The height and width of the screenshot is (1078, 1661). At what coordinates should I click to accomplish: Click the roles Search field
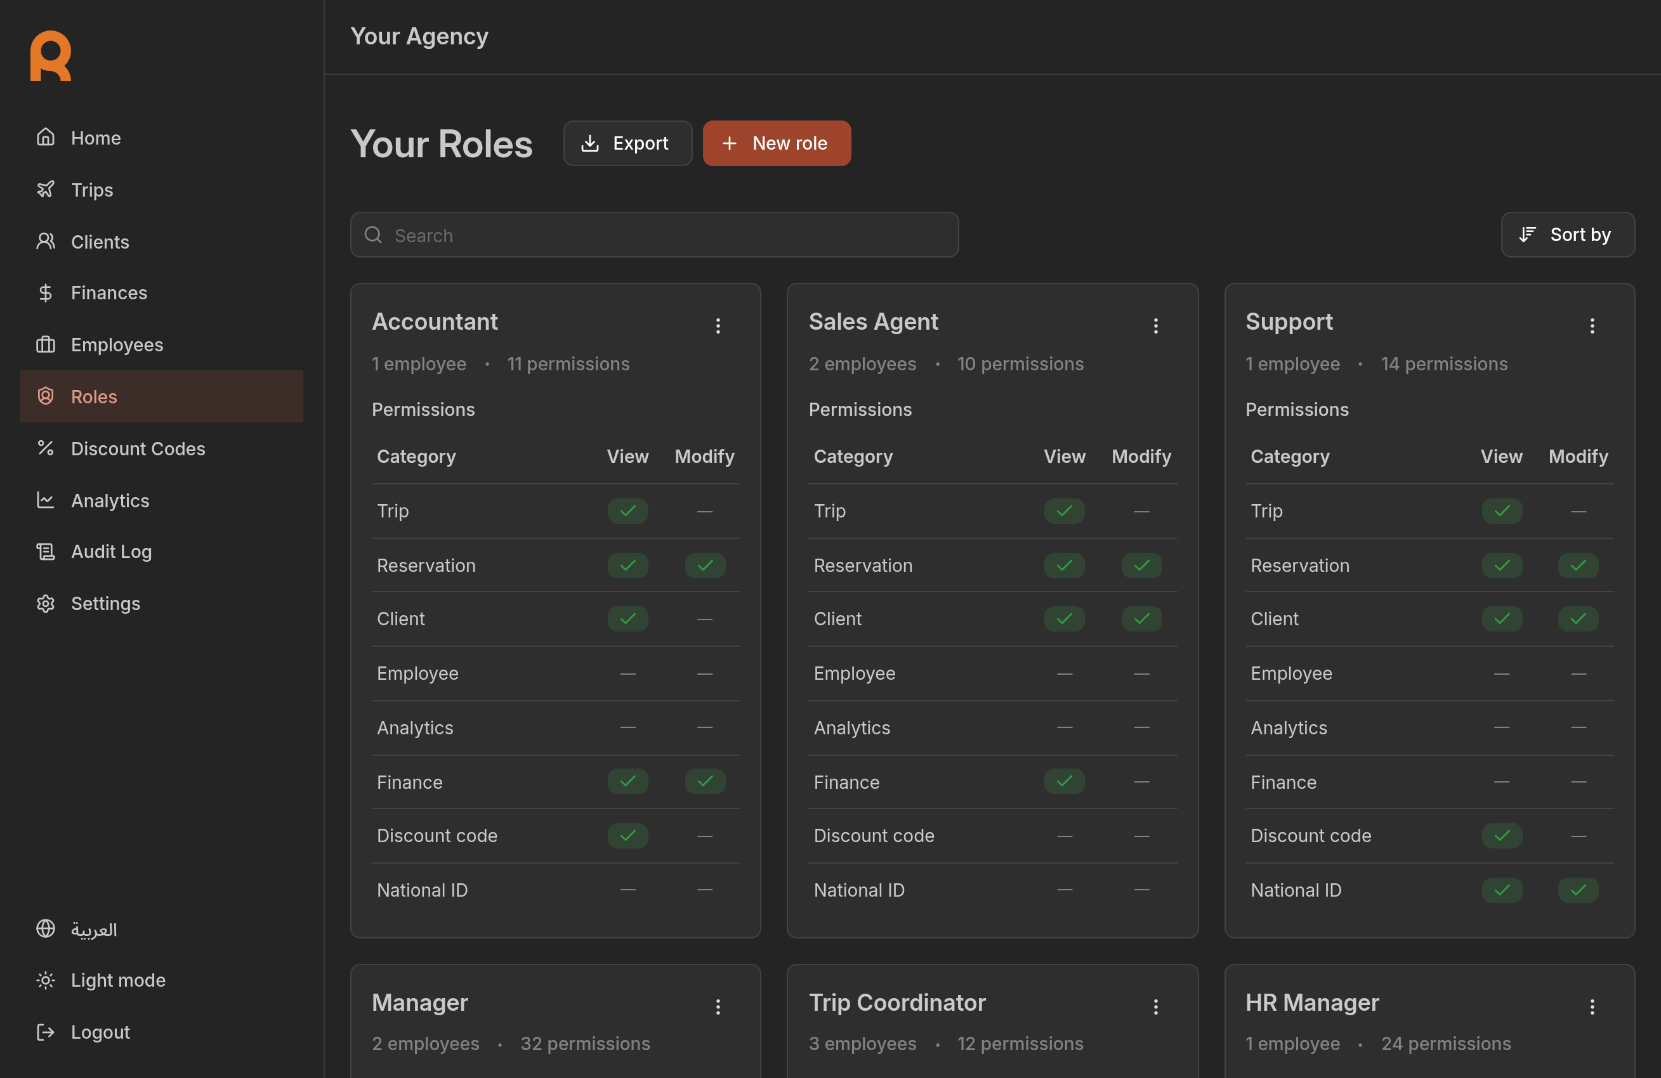654,235
